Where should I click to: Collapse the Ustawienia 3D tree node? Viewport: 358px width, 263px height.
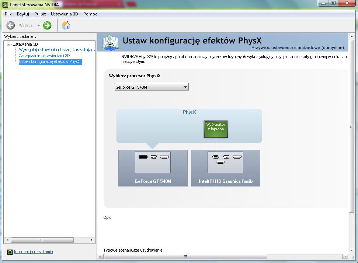pyautogui.click(x=9, y=44)
